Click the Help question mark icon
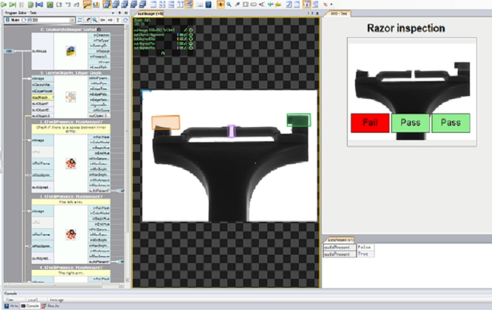The image size is (492, 310). pyautogui.click(x=208, y=4)
